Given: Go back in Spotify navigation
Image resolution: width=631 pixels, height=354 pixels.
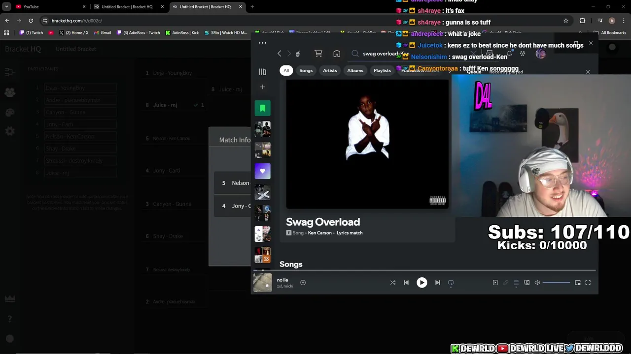Looking at the screenshot, I should point(279,54).
